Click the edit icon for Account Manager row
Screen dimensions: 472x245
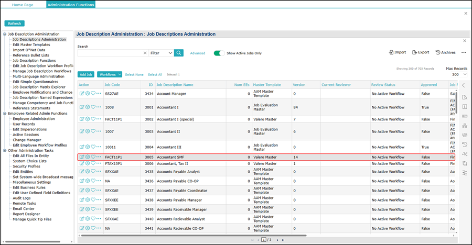pyautogui.click(x=82, y=94)
